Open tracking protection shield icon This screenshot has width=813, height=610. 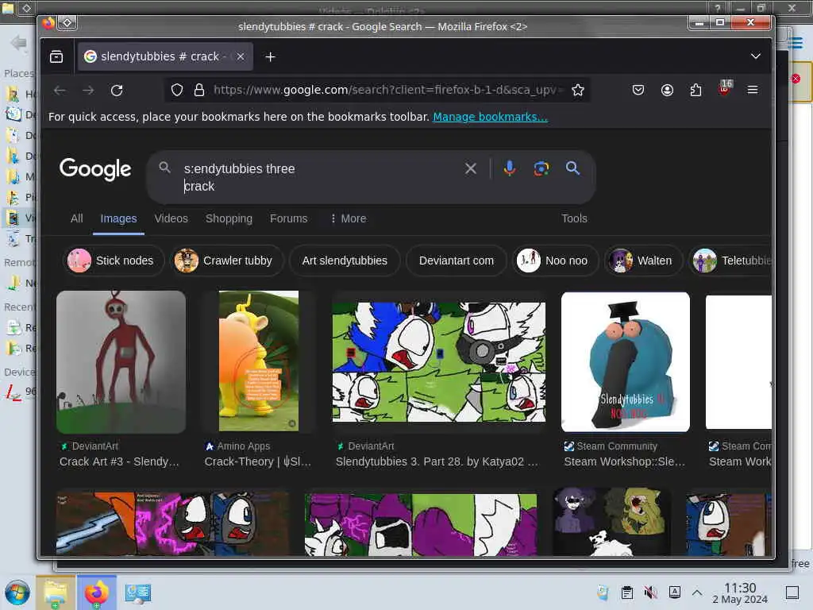pos(177,91)
